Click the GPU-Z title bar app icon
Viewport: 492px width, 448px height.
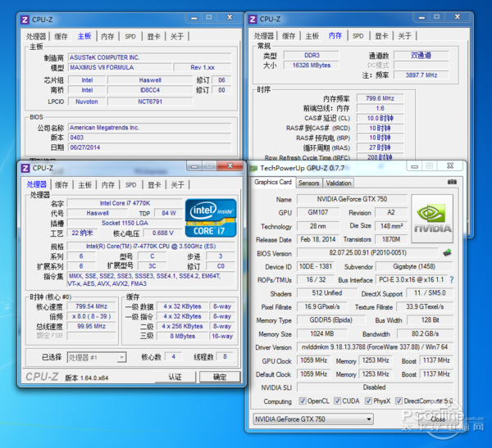coord(253,167)
